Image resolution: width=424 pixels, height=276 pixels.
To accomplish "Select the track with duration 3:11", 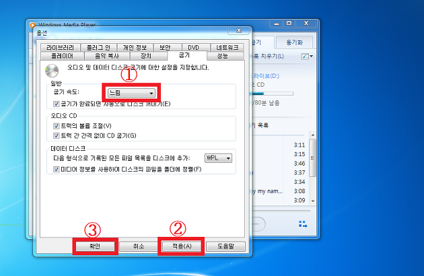I will (280, 145).
